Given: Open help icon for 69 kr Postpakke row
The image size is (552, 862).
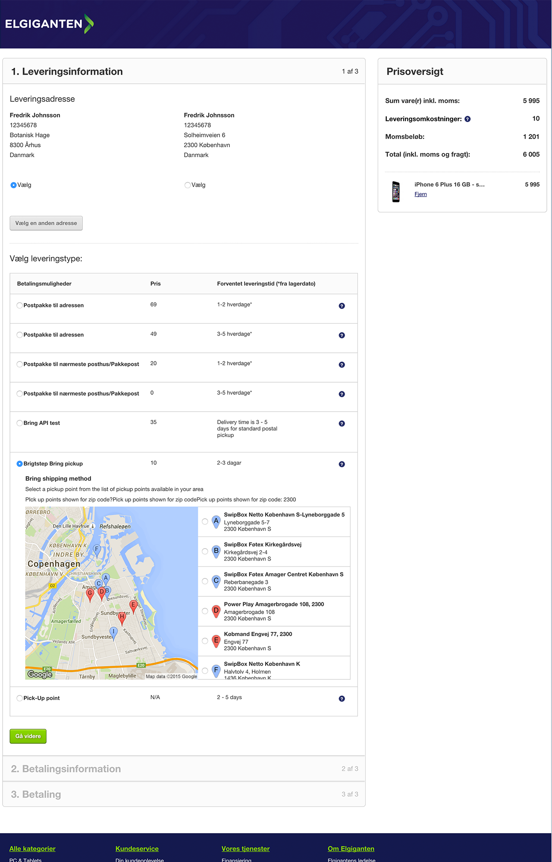Looking at the screenshot, I should (342, 306).
